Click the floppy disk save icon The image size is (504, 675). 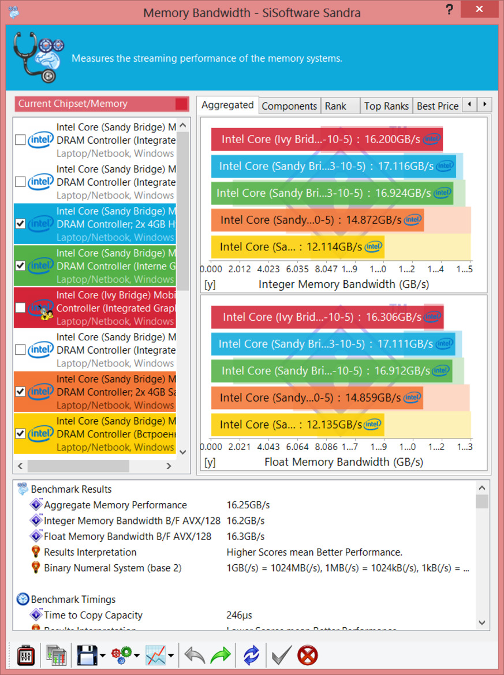coord(87,655)
